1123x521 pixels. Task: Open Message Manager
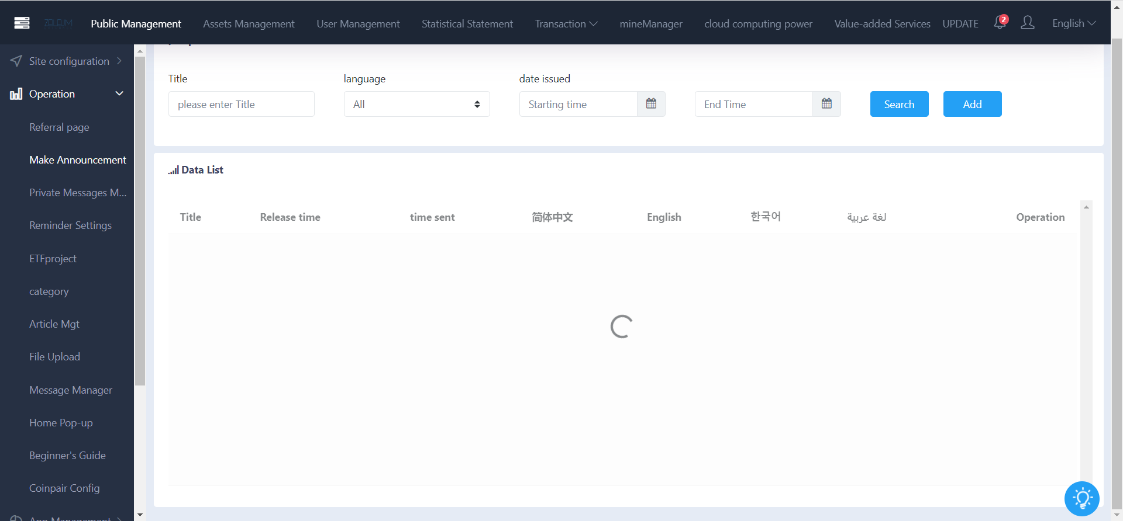[x=71, y=390]
